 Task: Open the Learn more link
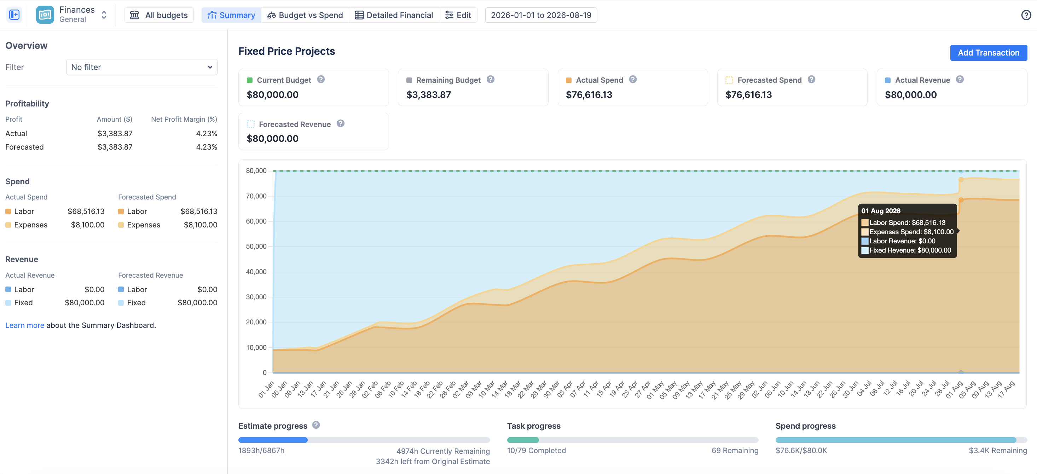pos(24,325)
